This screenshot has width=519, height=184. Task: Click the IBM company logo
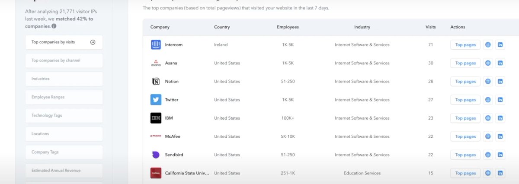click(x=156, y=118)
